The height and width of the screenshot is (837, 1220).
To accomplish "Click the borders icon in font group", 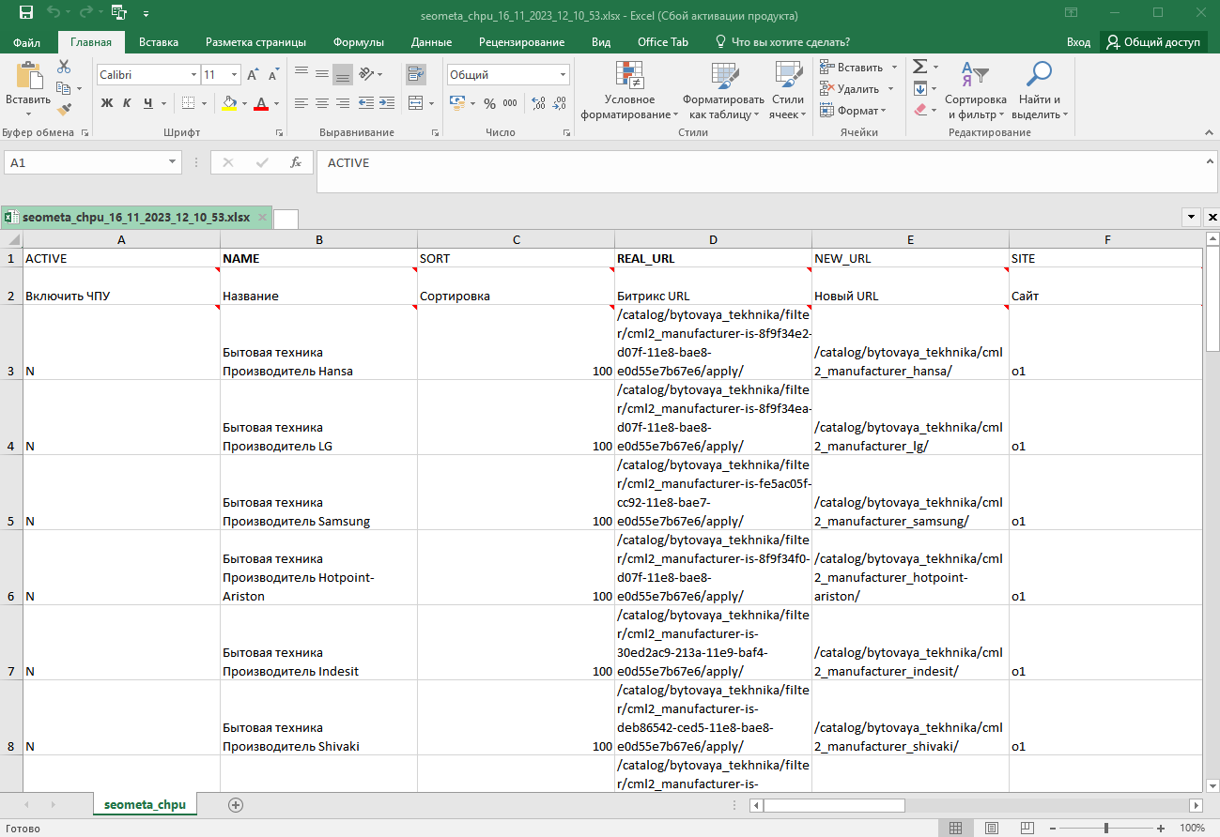I will 189,103.
